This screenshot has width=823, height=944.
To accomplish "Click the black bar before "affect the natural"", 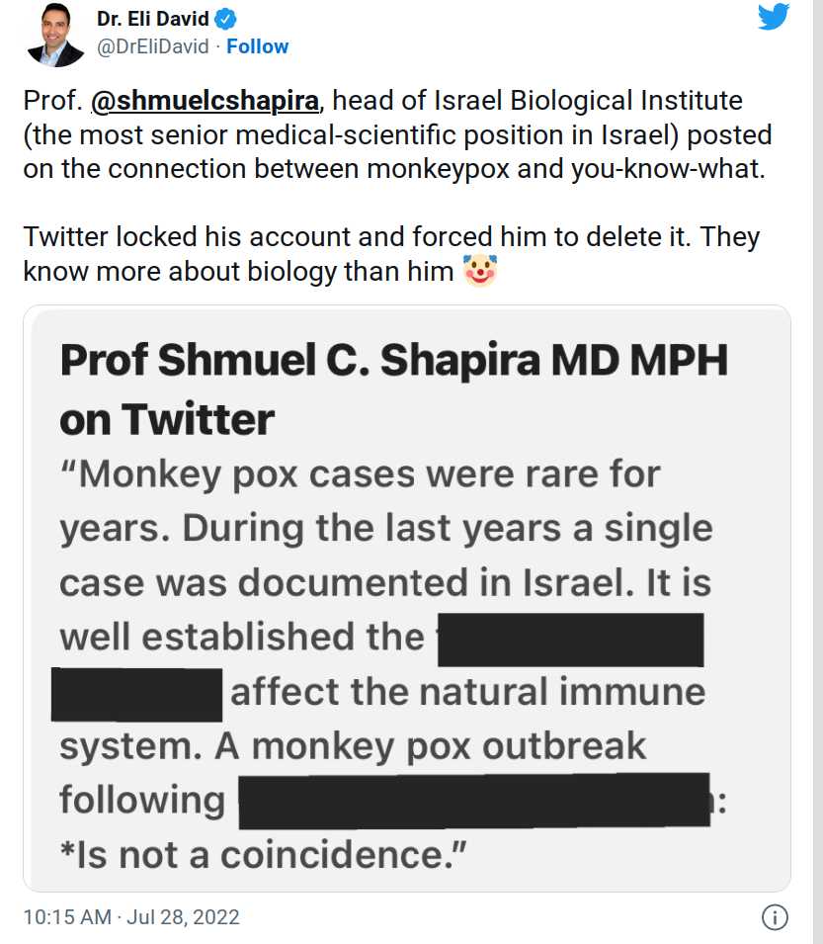I will point(137,694).
